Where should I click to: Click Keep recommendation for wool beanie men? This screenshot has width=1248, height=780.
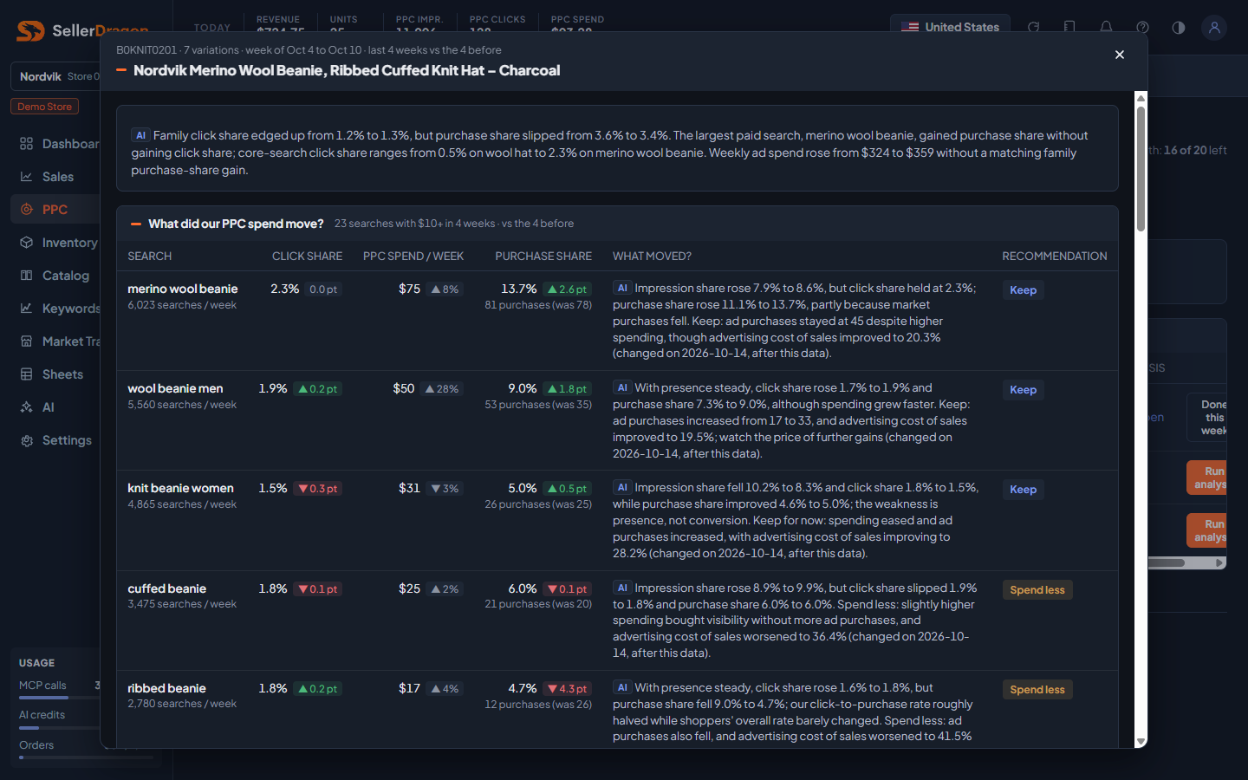[x=1023, y=390]
